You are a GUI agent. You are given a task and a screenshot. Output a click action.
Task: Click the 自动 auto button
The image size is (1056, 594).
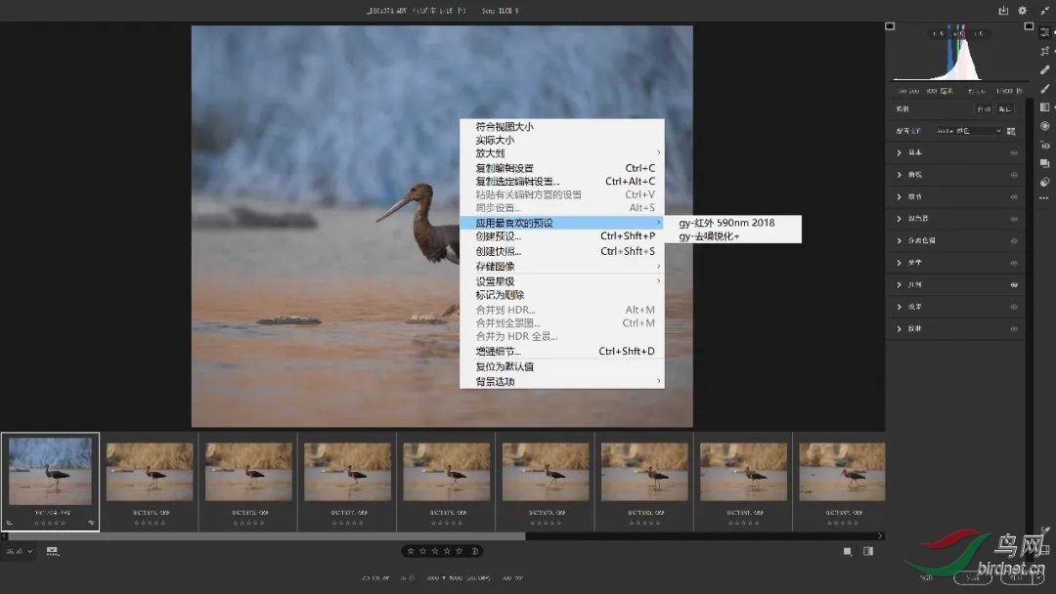[983, 108]
